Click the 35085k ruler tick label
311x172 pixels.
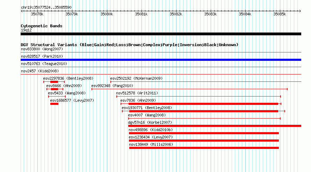[x=280, y=14]
